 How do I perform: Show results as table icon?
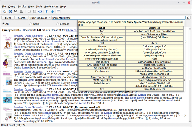[59, 11]
